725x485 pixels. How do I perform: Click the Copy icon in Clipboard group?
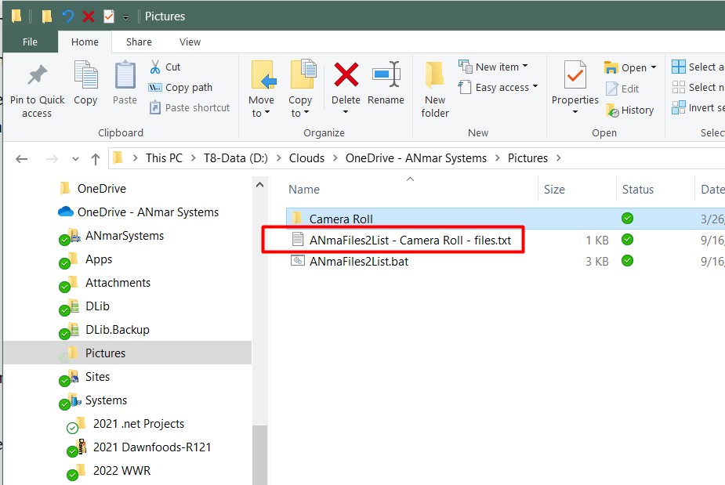tap(85, 76)
